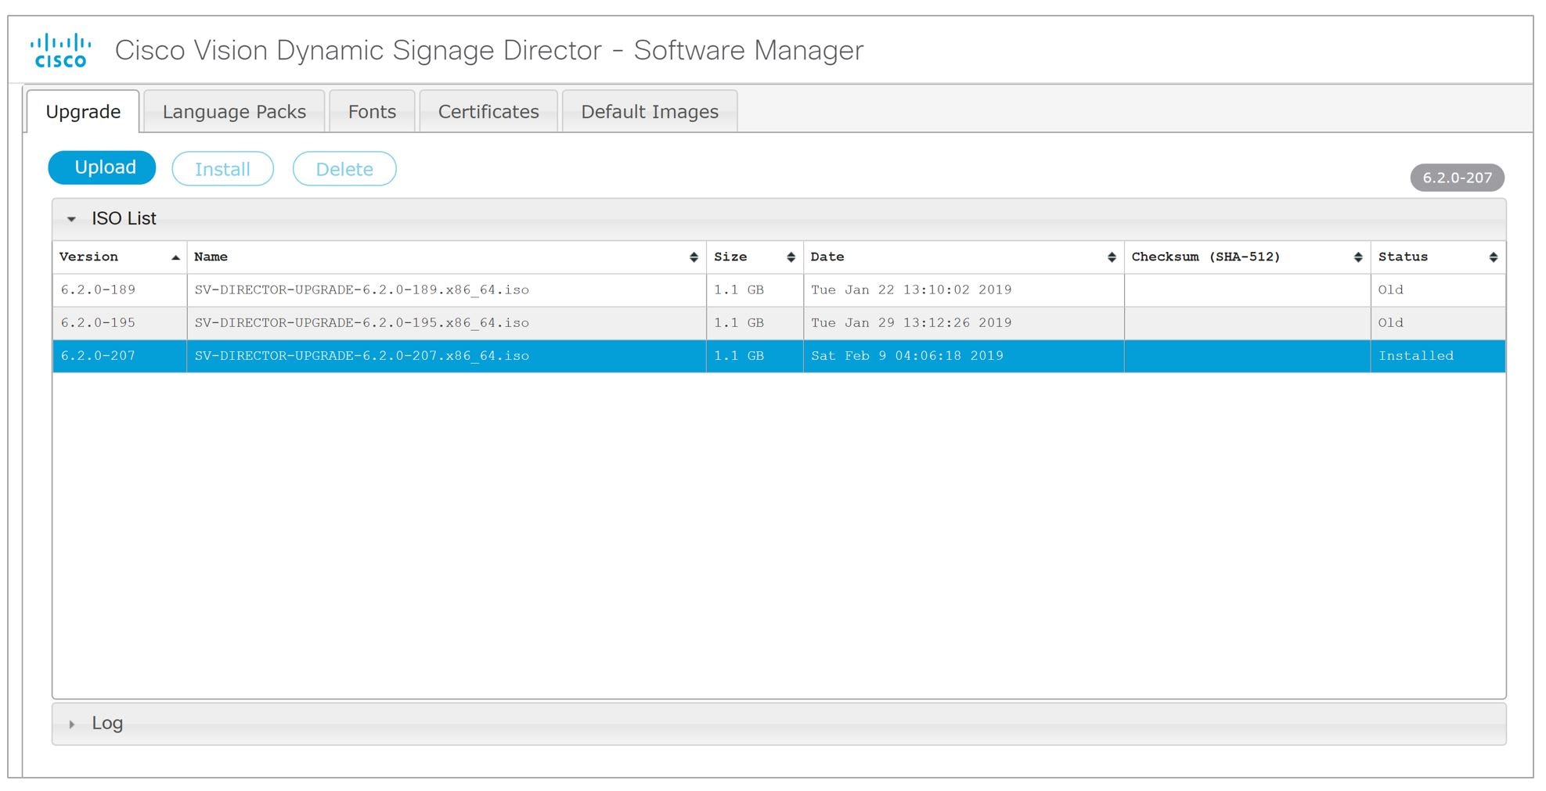Click the 6.2.0-207 version badge

point(1456,178)
